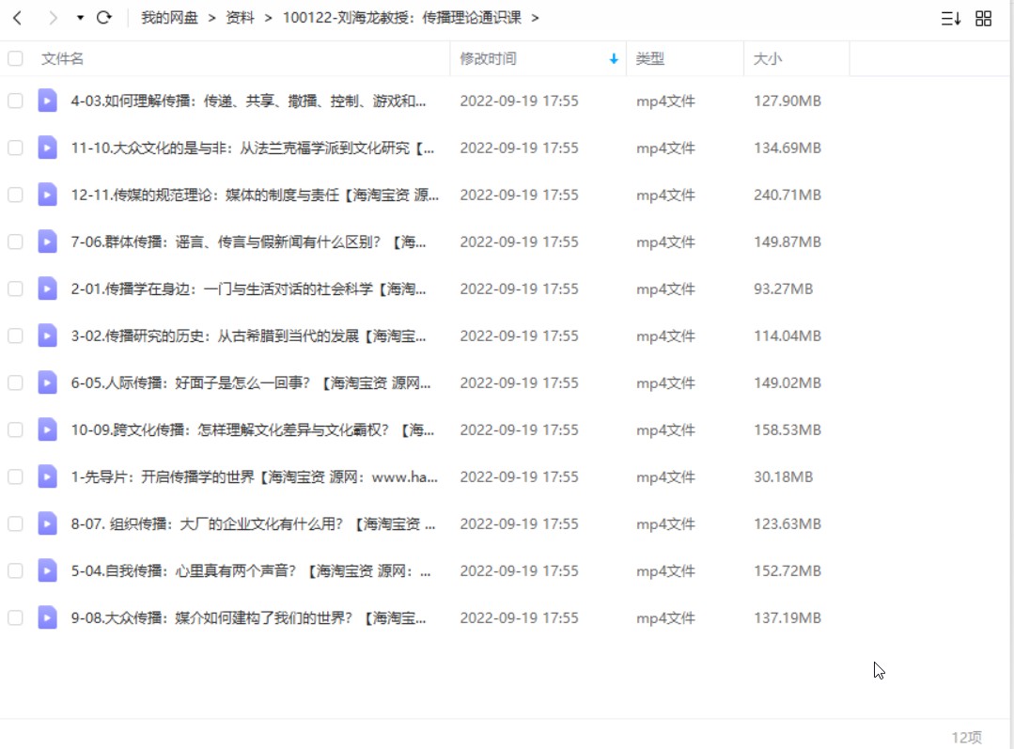Image resolution: width=1014 pixels, height=749 pixels.
Task: Check the box for 2-01.传播学在身边
Action: (x=16, y=289)
